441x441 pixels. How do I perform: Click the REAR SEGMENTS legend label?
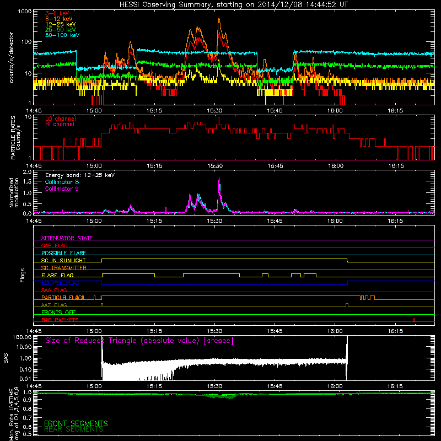74,429
